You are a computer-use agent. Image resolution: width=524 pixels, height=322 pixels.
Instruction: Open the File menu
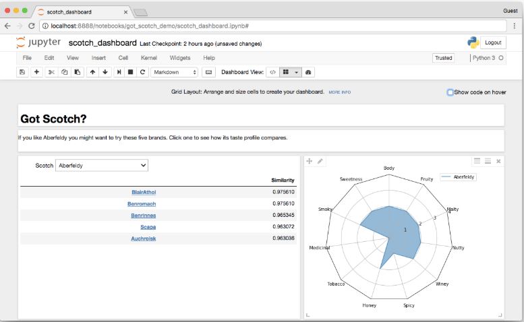coord(27,58)
